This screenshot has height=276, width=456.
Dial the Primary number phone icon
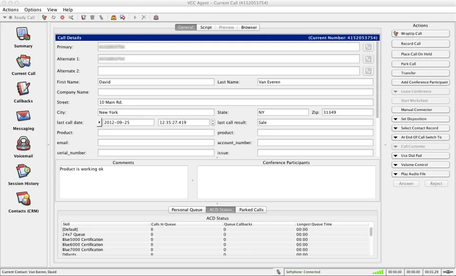(x=368, y=47)
